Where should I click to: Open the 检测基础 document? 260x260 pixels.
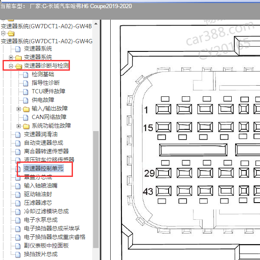(x=43, y=74)
